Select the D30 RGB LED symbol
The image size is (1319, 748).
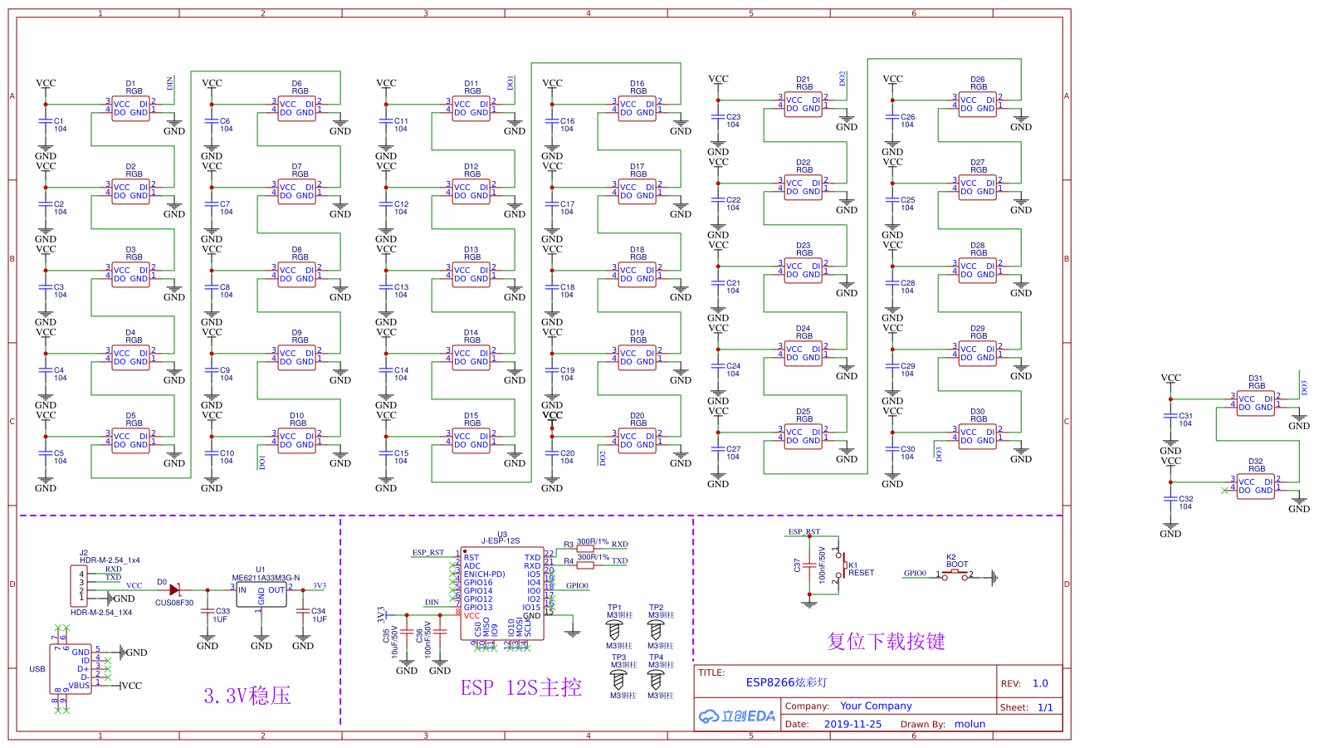(x=978, y=436)
